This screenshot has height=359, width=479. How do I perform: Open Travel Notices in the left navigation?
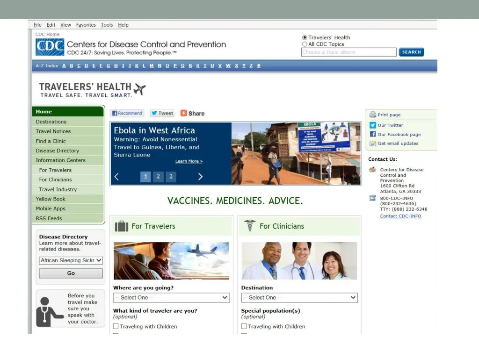click(68, 131)
